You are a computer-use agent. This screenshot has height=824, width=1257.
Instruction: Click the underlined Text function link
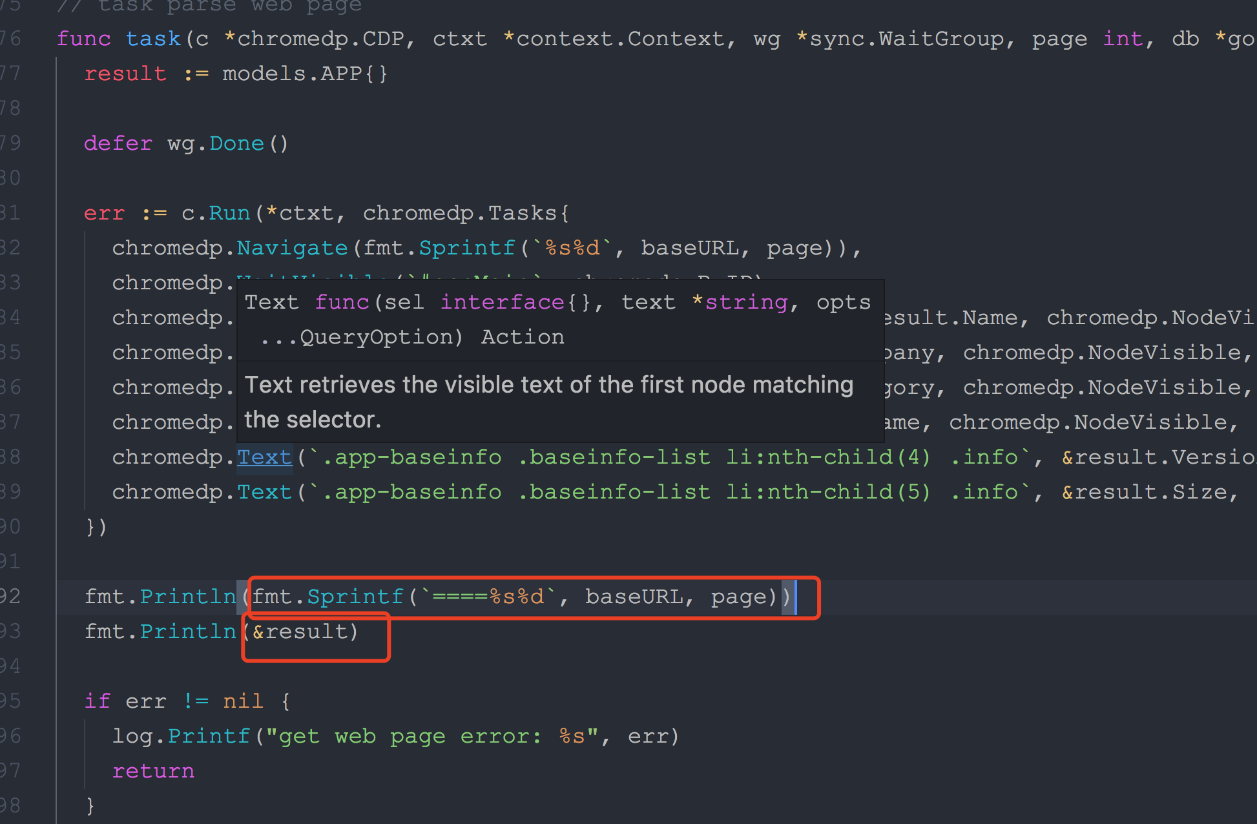[x=264, y=457]
